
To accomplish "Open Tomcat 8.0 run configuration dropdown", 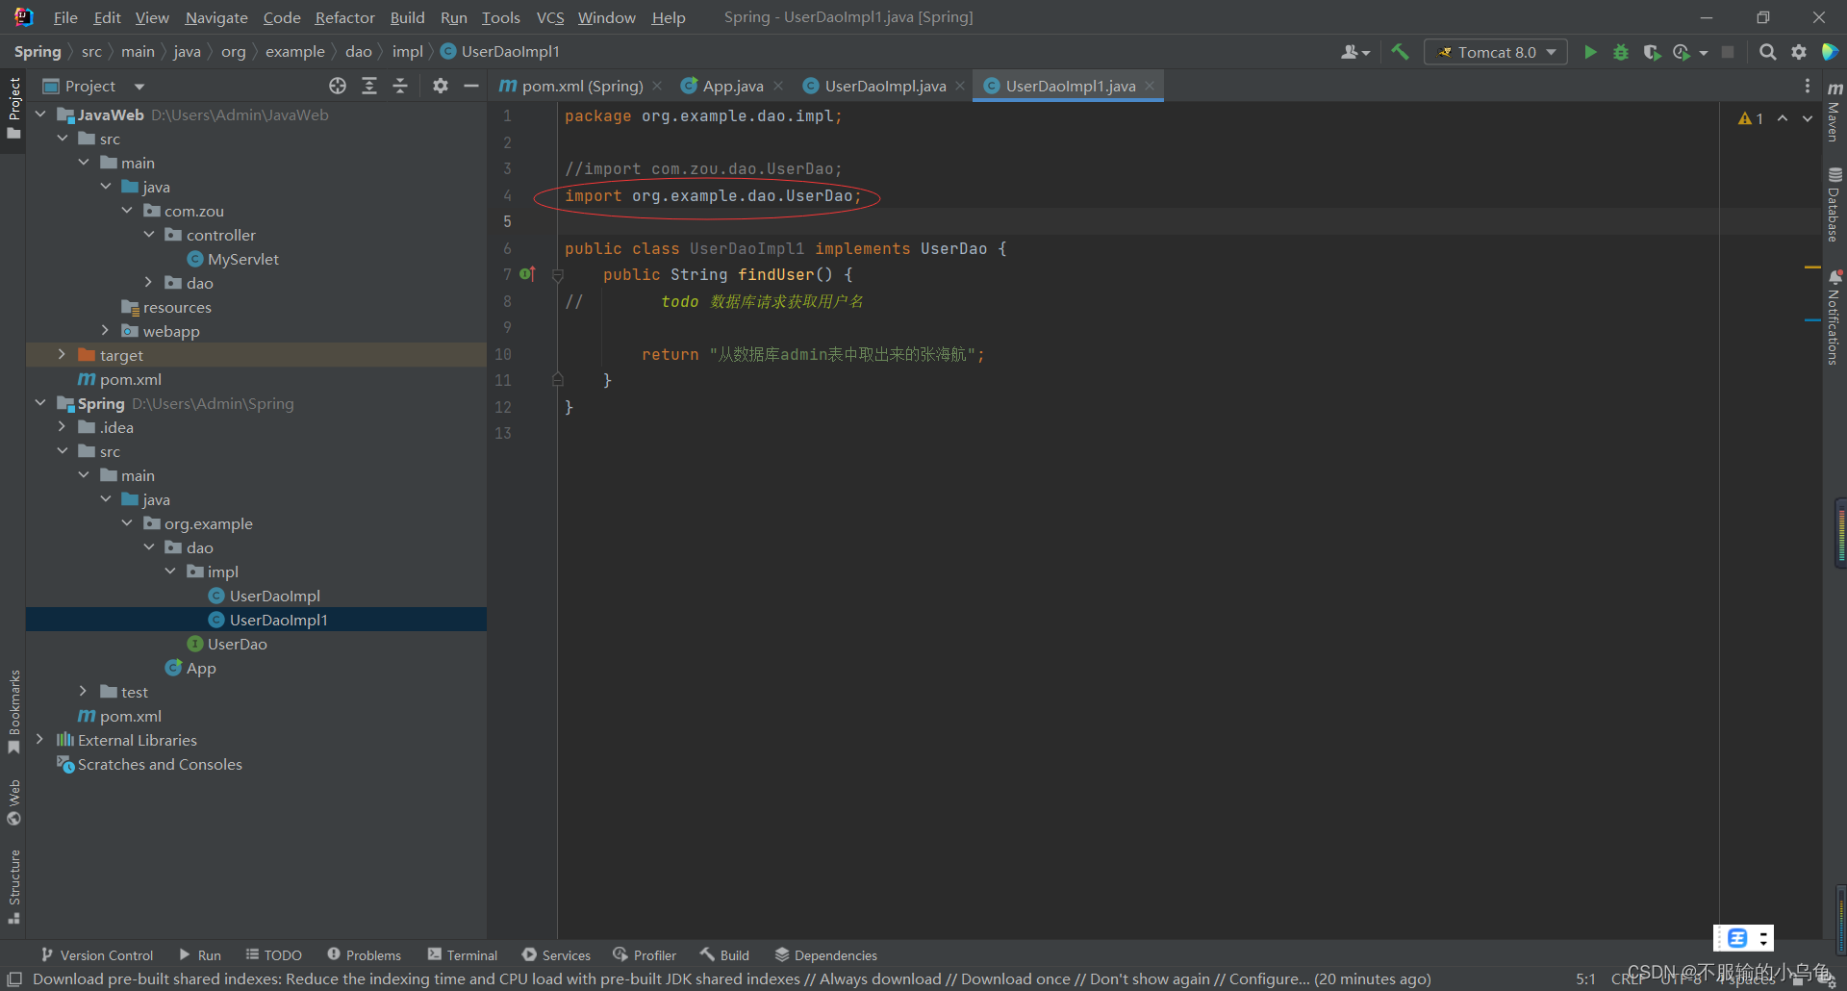I will coord(1496,52).
